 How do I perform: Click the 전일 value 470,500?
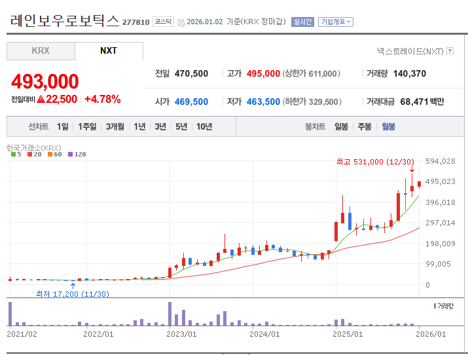[x=191, y=73]
